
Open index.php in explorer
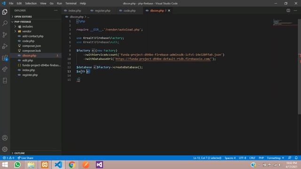pyautogui.click(x=36, y=70)
